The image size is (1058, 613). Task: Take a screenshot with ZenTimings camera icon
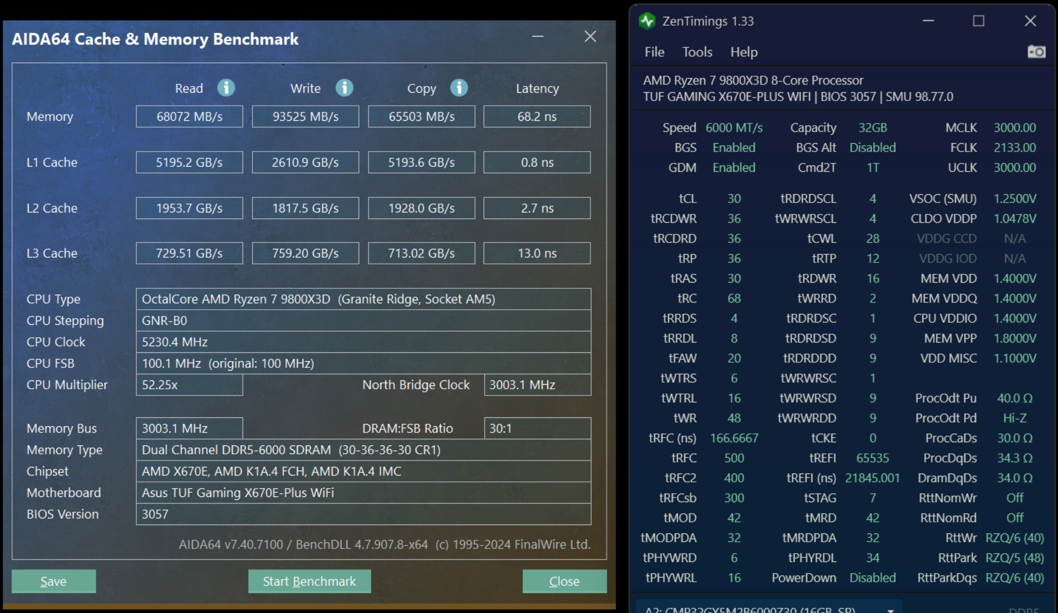coord(1036,51)
